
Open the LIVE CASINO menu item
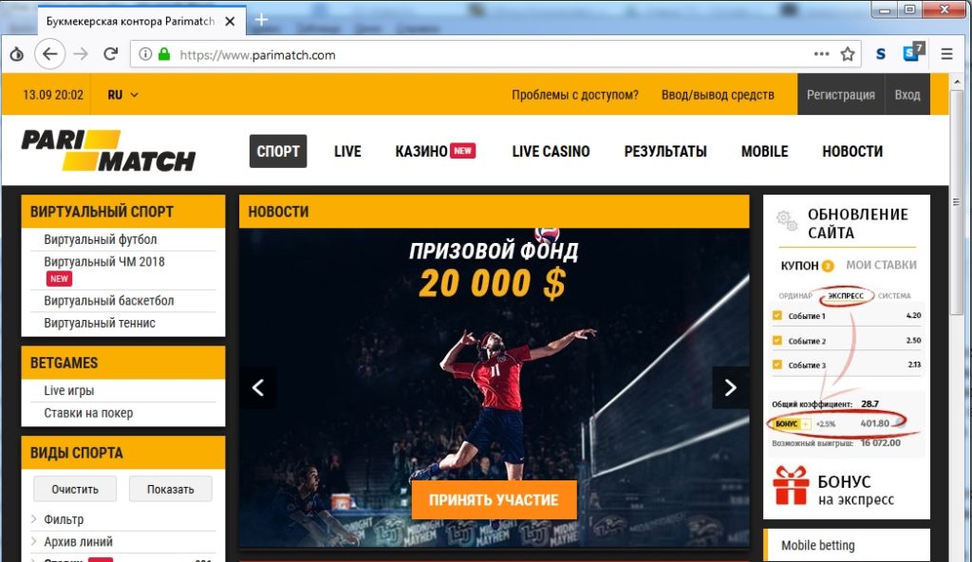(551, 151)
